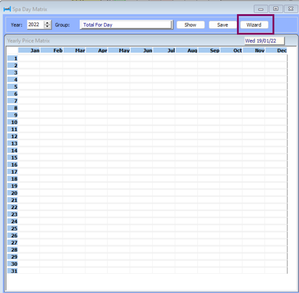Open the Group field Total For Day
Viewport: 299px width, 293px height.
pos(126,25)
